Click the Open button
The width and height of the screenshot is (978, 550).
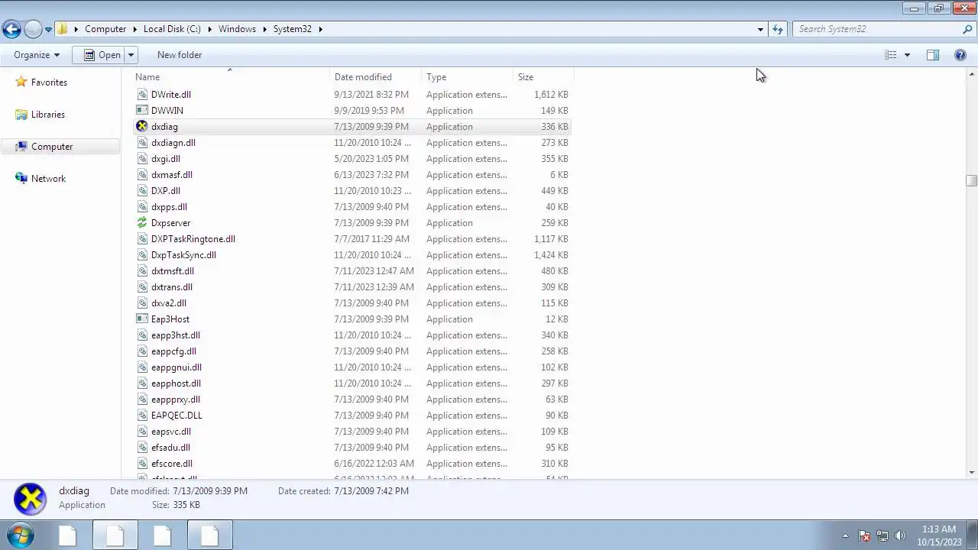coord(99,55)
